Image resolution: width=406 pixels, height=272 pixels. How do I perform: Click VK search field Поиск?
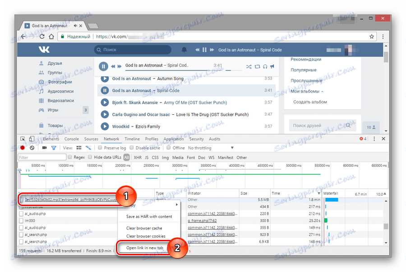click(133, 50)
